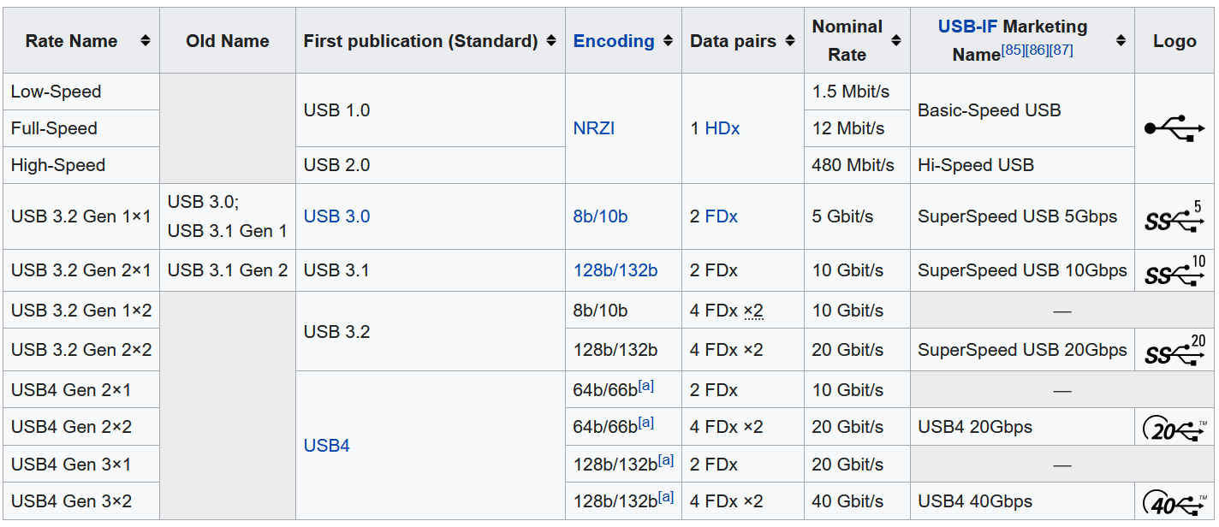Image resolution: width=1219 pixels, height=527 pixels.
Task: Open the NRZI encoding link
Action: (594, 128)
